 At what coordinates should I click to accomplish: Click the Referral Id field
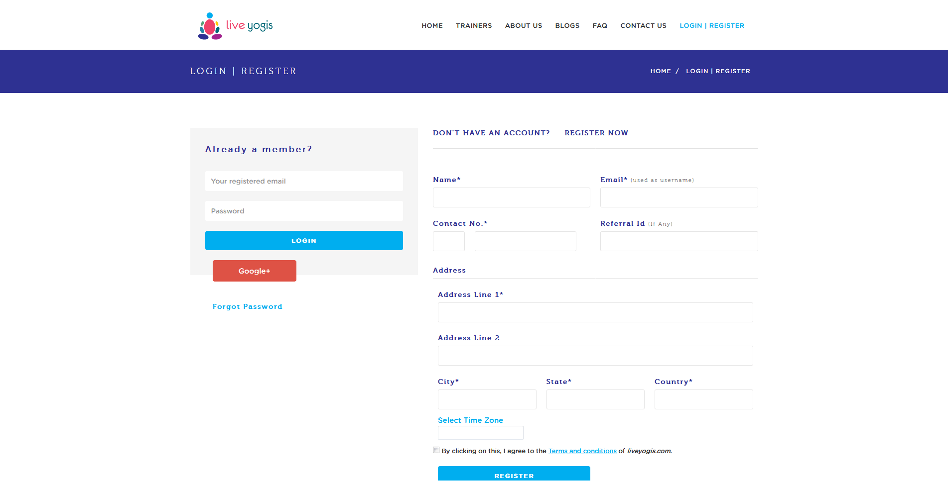(678, 241)
